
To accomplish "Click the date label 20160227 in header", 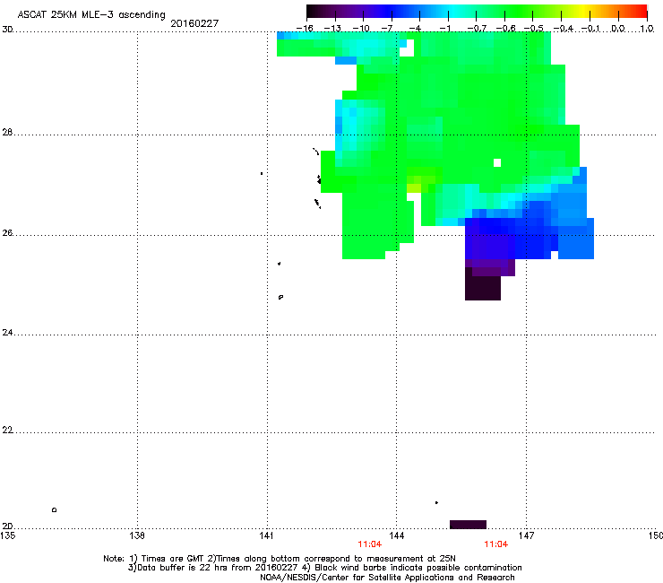I will 194,23.
